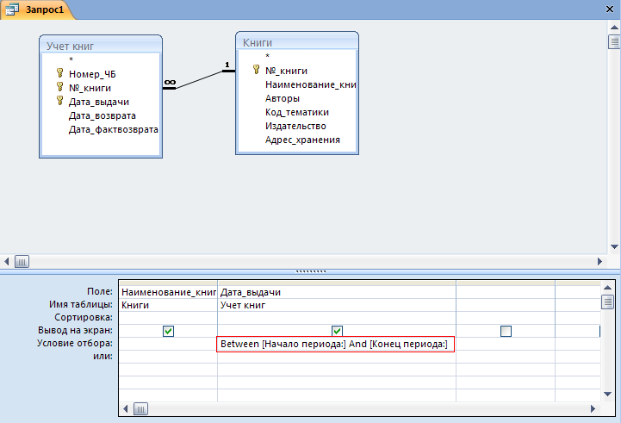Image resolution: width=621 pixels, height=423 pixels.
Task: Click the 'или' cell under Дата_выдачи column
Action: [x=337, y=357]
